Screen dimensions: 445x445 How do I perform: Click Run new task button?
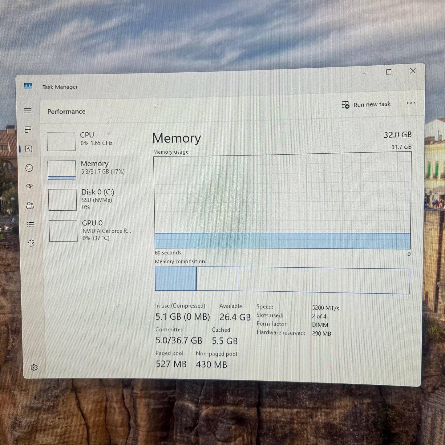pyautogui.click(x=366, y=105)
